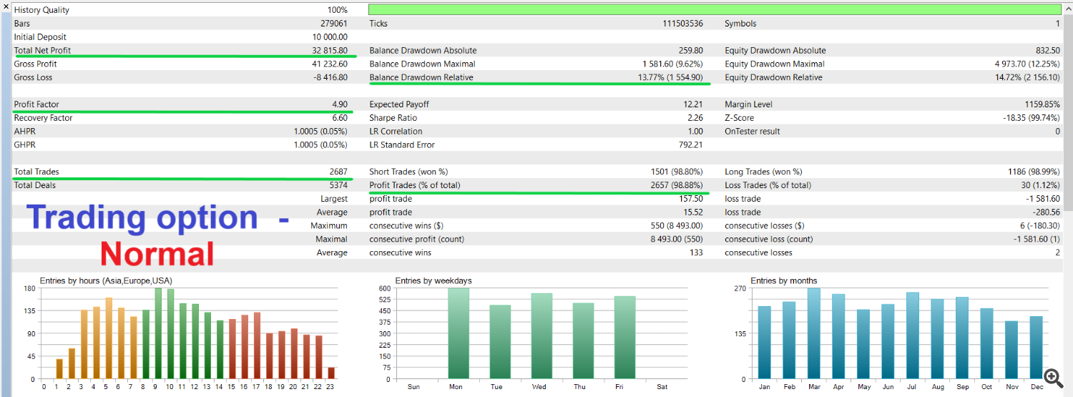
Task: Click the Profit Factor value 4.90
Action: (x=340, y=104)
